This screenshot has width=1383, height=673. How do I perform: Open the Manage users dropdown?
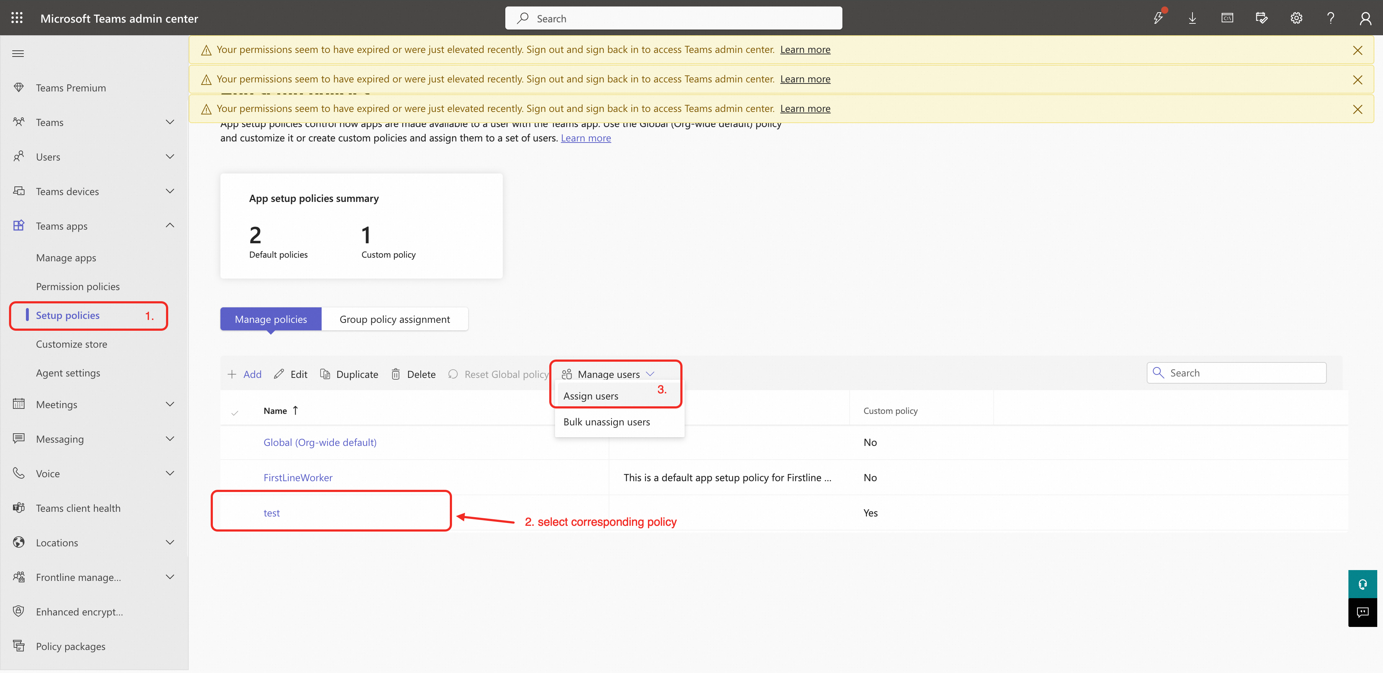pyautogui.click(x=608, y=374)
